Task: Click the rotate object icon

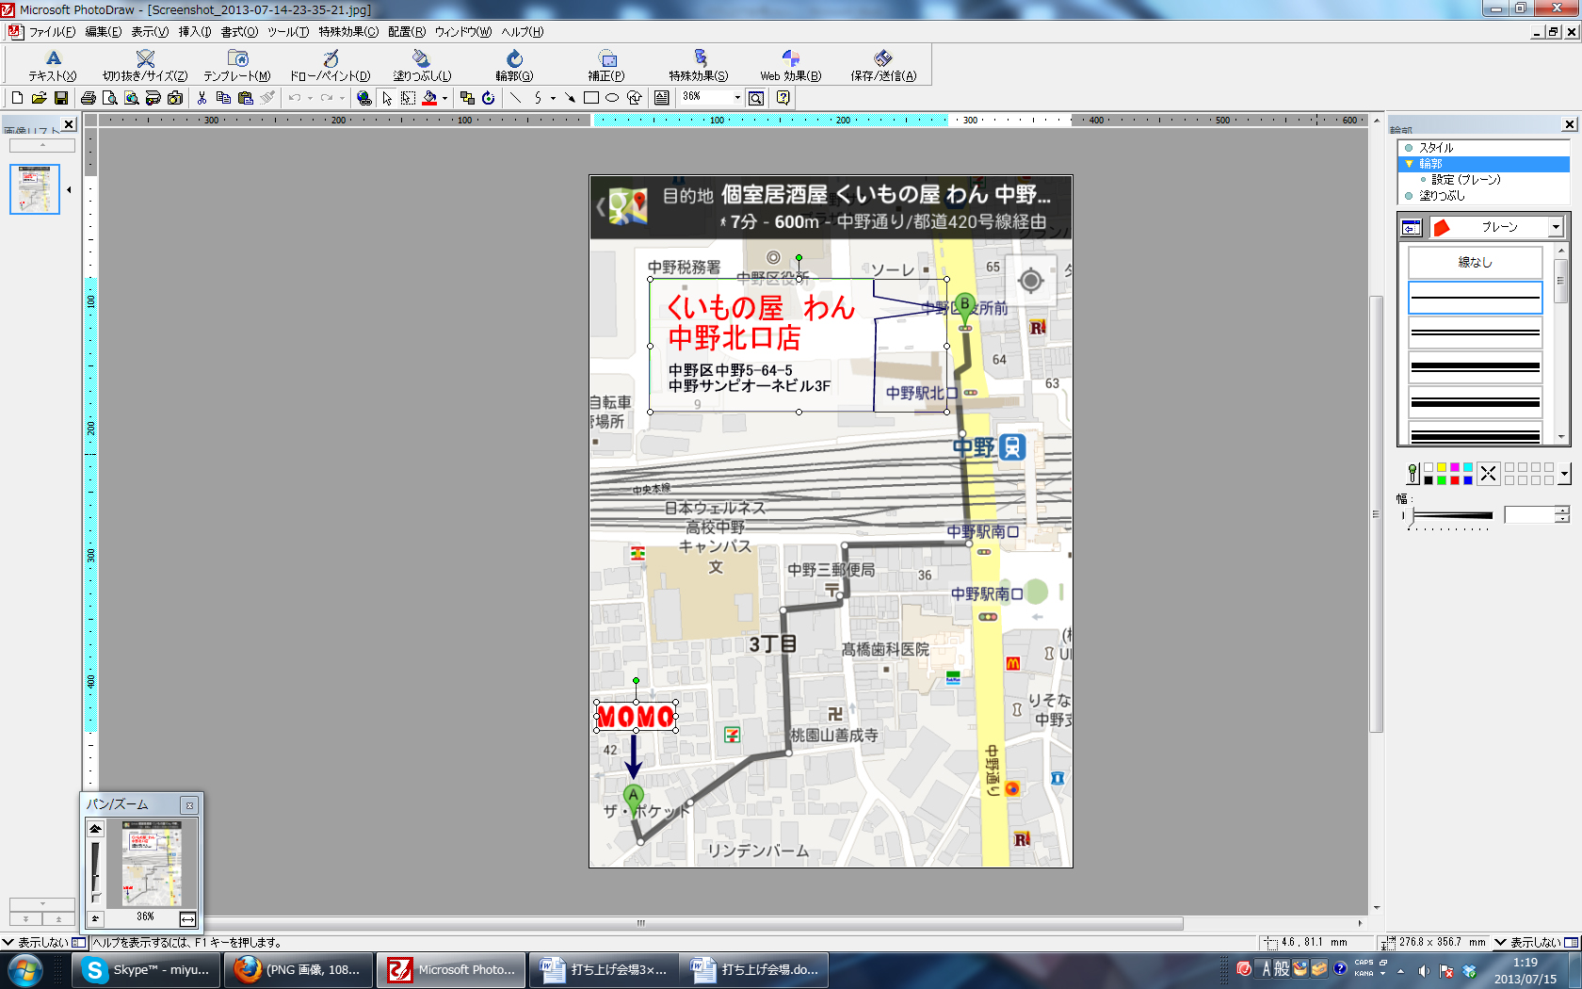Action: click(x=488, y=98)
